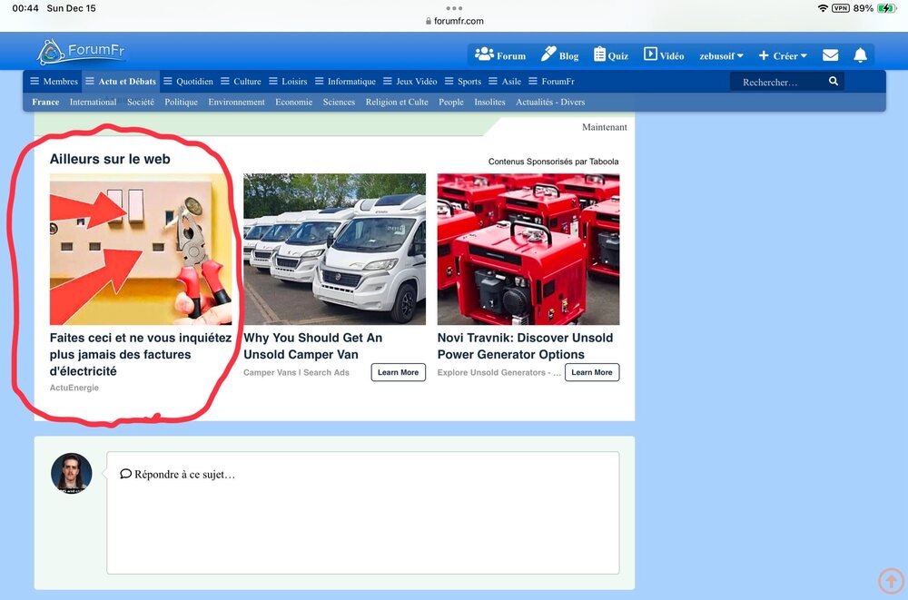908x600 pixels.
Task: Open the Forum section with people icon
Action: coord(500,55)
